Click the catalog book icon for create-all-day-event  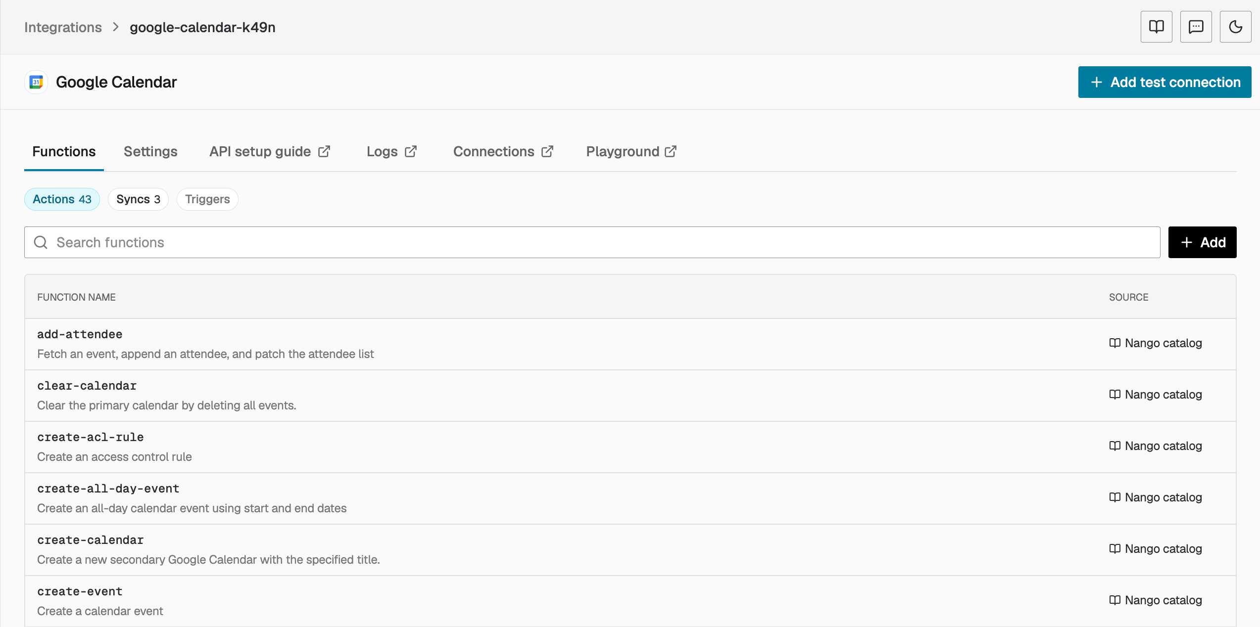[1115, 497]
